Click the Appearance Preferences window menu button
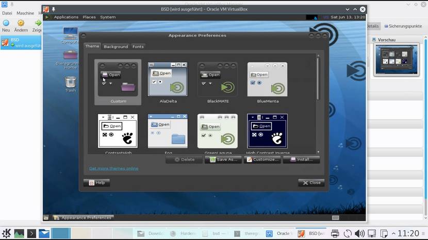The image size is (428, 240). point(84,35)
